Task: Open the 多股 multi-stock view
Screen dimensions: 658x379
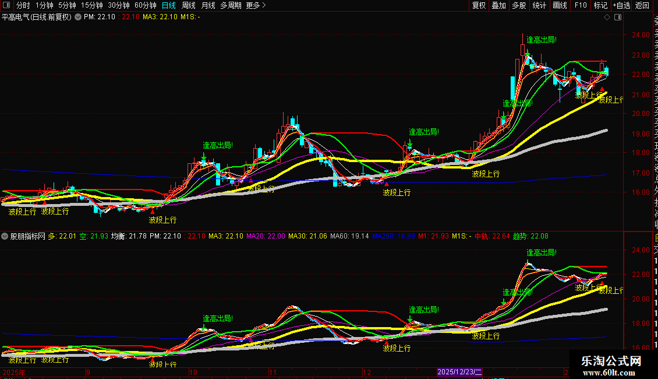Action: 519,5
